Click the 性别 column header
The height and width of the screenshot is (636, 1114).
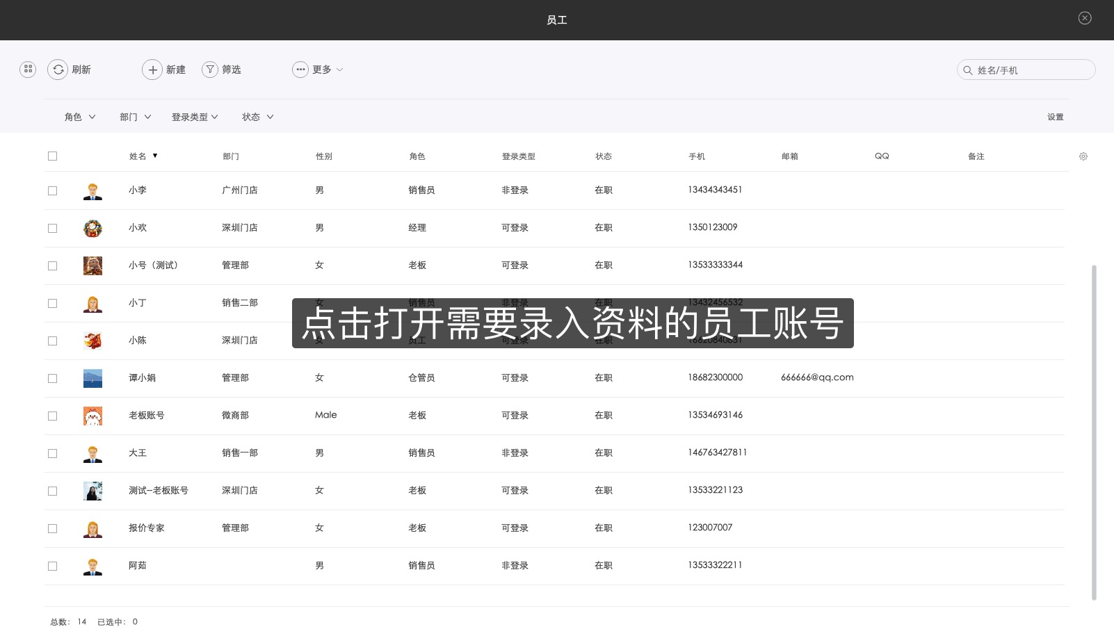[x=324, y=156]
